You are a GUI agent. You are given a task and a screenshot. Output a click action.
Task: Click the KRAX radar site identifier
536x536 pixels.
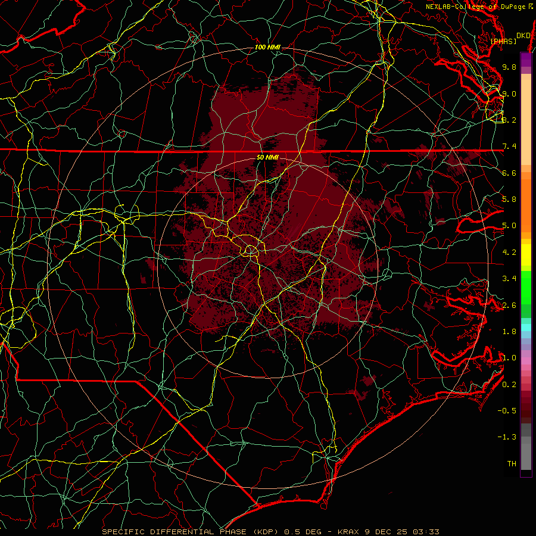348,532
